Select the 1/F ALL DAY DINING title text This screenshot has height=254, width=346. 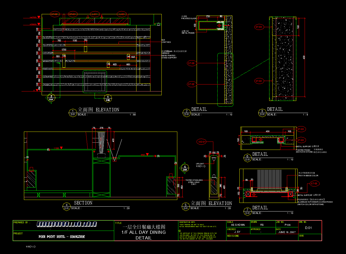(144, 232)
